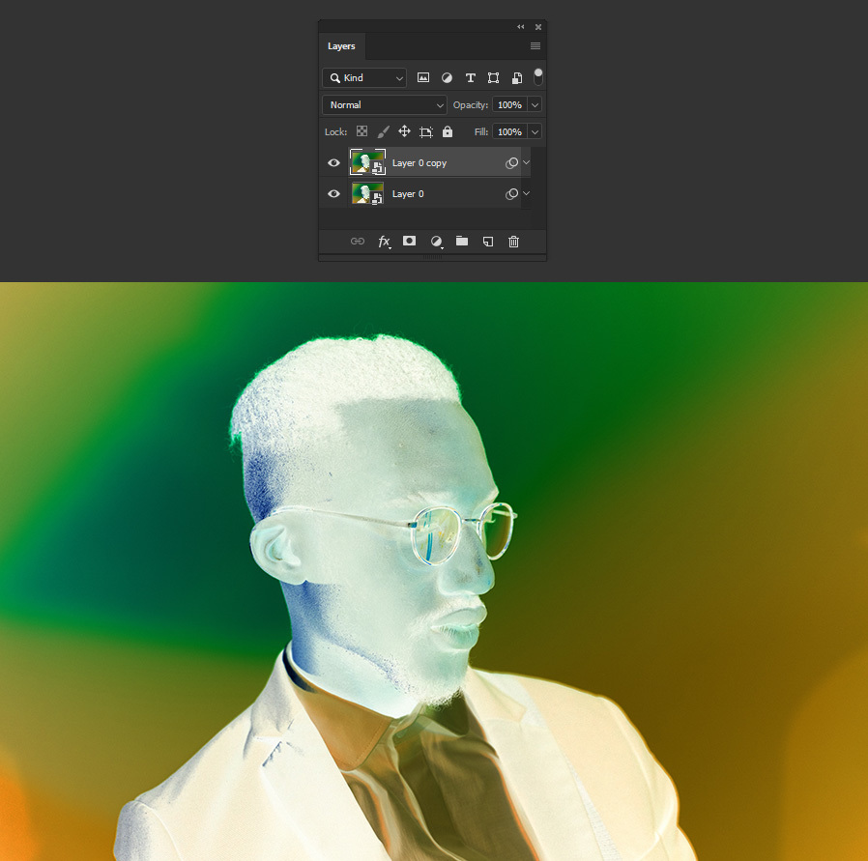Create a new layer
Screen dimensions: 868x861
pos(488,242)
